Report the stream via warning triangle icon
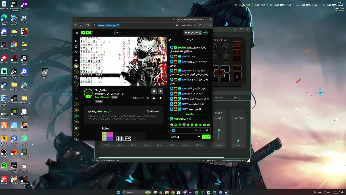 coord(154,98)
